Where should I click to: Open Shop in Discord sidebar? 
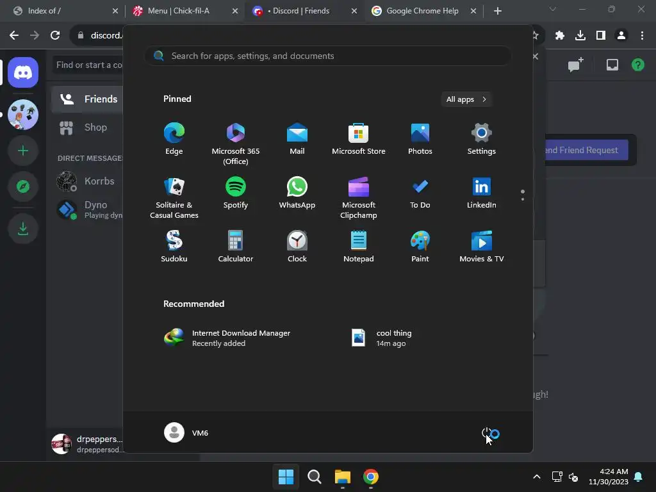87,127
